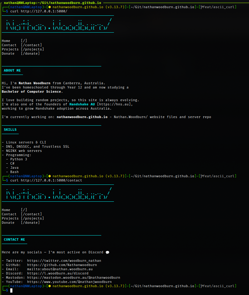Click the git branch icon in the final empty prompt

(202, 286)
